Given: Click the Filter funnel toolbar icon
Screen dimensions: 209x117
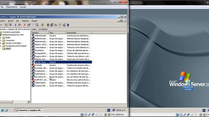Looking at the screenshot, I should pos(60,25).
